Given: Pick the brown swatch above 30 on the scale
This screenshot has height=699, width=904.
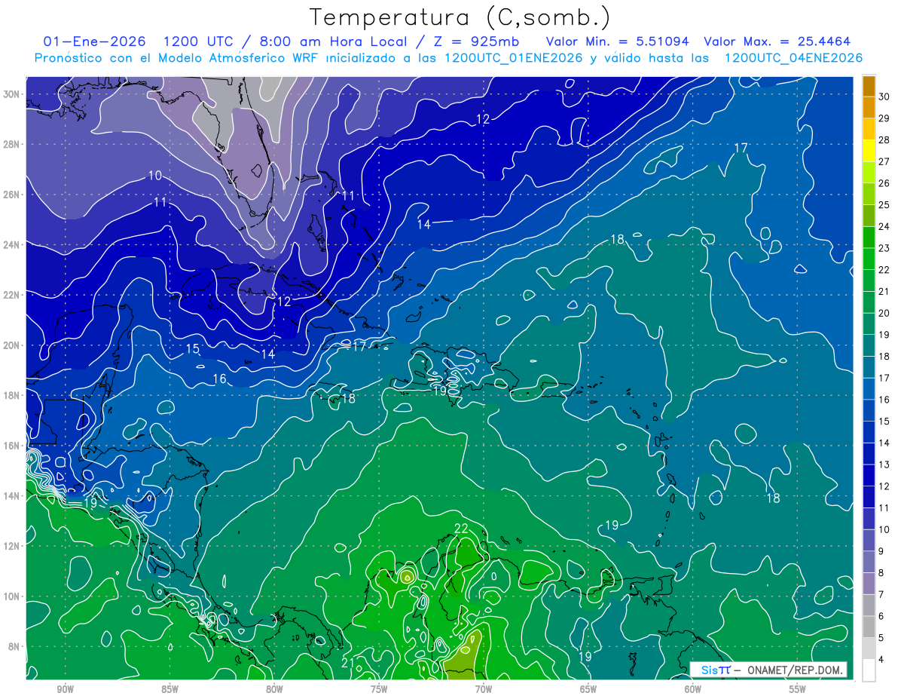Looking at the screenshot, I should tap(869, 86).
